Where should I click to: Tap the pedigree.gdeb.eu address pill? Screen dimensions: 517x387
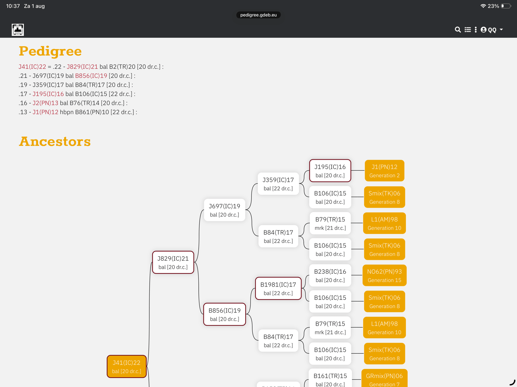pos(258,15)
